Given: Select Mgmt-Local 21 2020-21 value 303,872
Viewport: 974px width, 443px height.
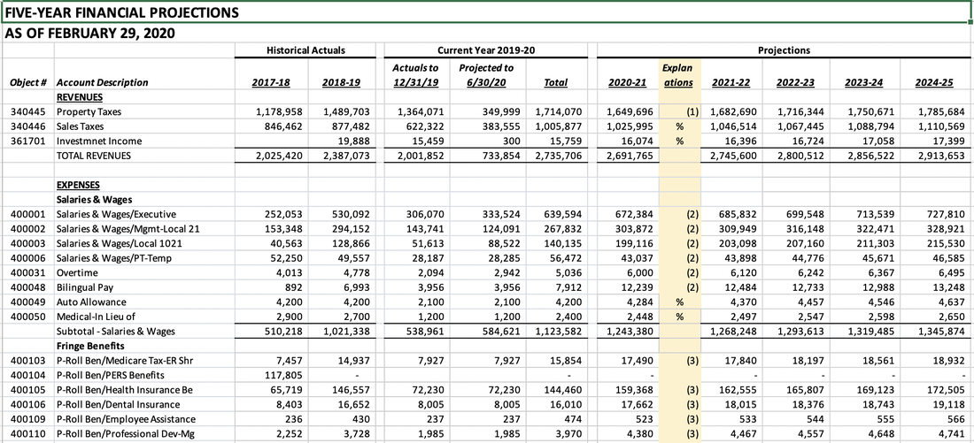Looking at the screenshot, I should [x=635, y=229].
